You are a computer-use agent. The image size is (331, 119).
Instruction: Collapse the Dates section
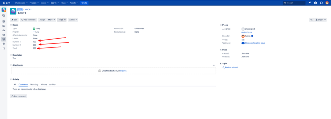(x=221, y=50)
